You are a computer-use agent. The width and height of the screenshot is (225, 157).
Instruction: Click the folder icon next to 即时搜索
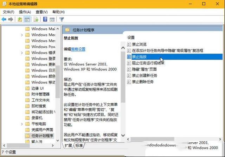27,106
